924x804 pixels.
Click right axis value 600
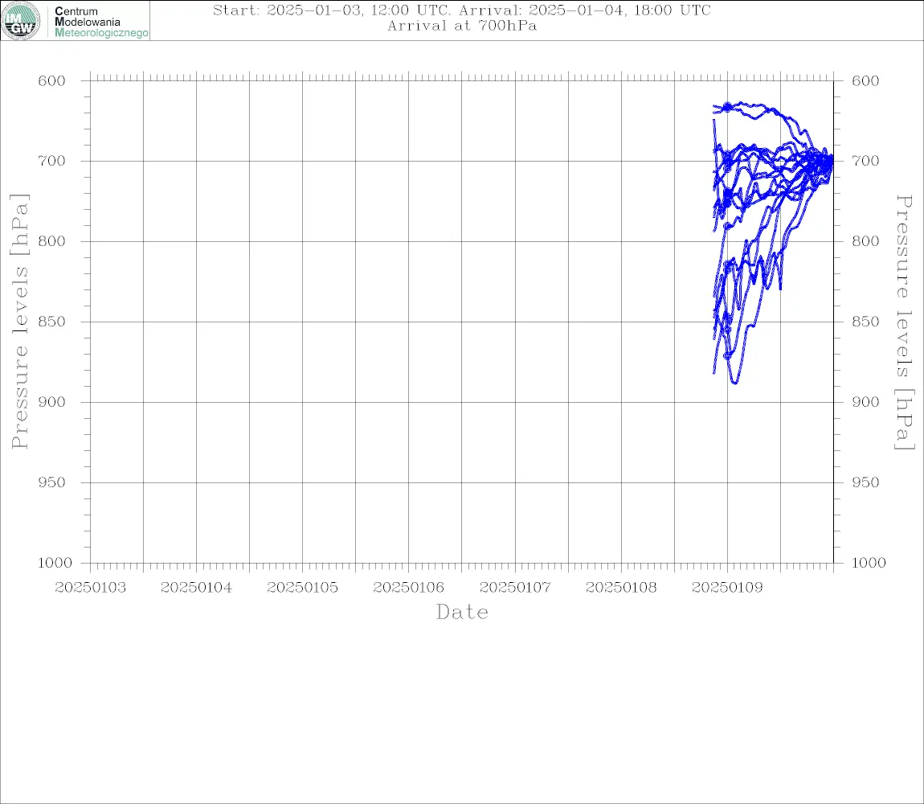click(865, 81)
